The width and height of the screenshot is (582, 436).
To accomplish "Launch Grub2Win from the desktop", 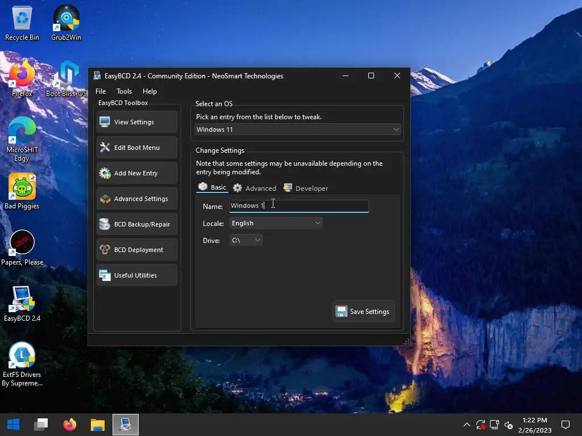I will pyautogui.click(x=66, y=23).
